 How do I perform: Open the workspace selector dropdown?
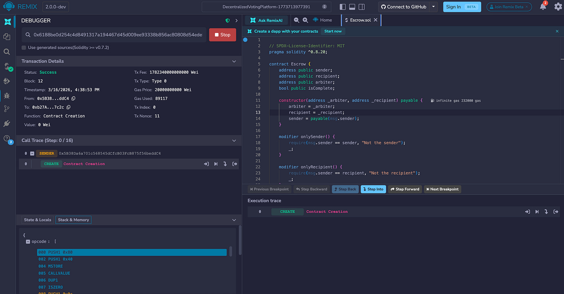click(267, 7)
